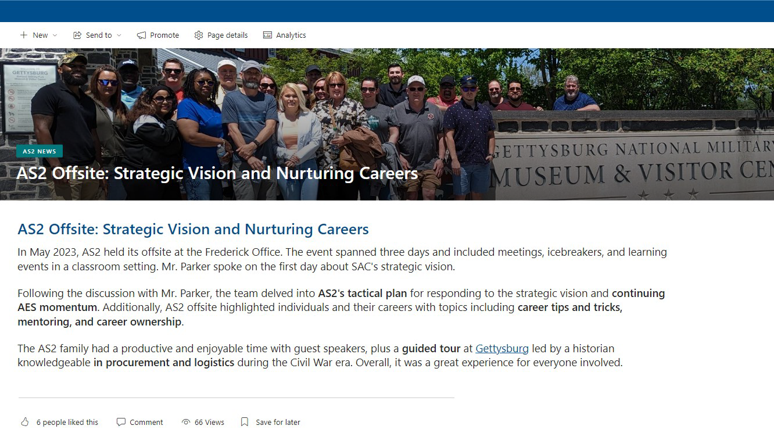Viewport: 774px width, 440px height.
Task: Open the Gettysburg hyperlink
Action: [x=501, y=349]
